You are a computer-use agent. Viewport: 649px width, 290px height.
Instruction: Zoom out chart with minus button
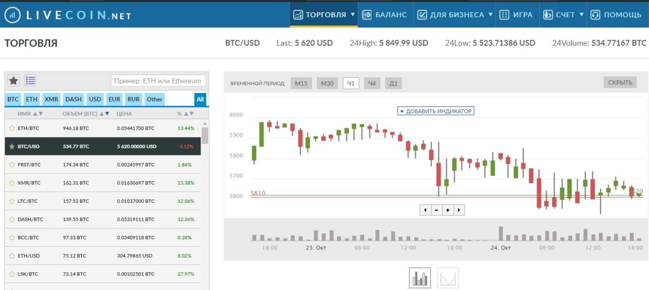coord(436,210)
